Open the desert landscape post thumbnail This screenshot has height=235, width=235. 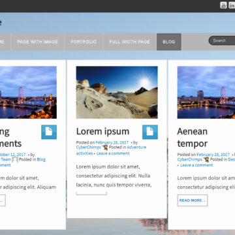tap(117, 92)
